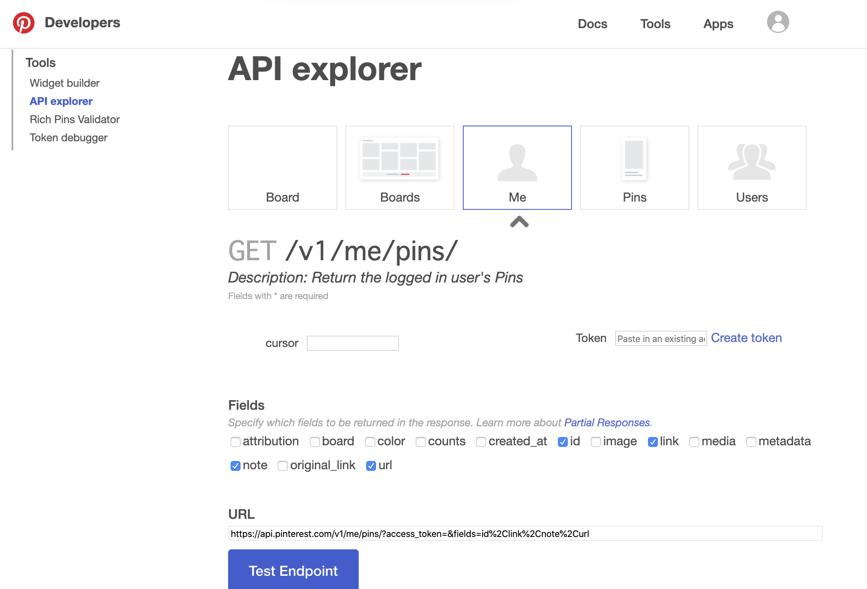Enable the attribution field checkbox
Screen dimensions: 867x589
pyautogui.click(x=236, y=442)
